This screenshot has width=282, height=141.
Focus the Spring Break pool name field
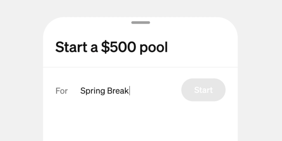(129, 91)
